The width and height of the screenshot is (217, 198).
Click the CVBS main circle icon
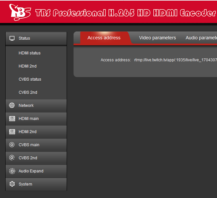tap(12, 145)
